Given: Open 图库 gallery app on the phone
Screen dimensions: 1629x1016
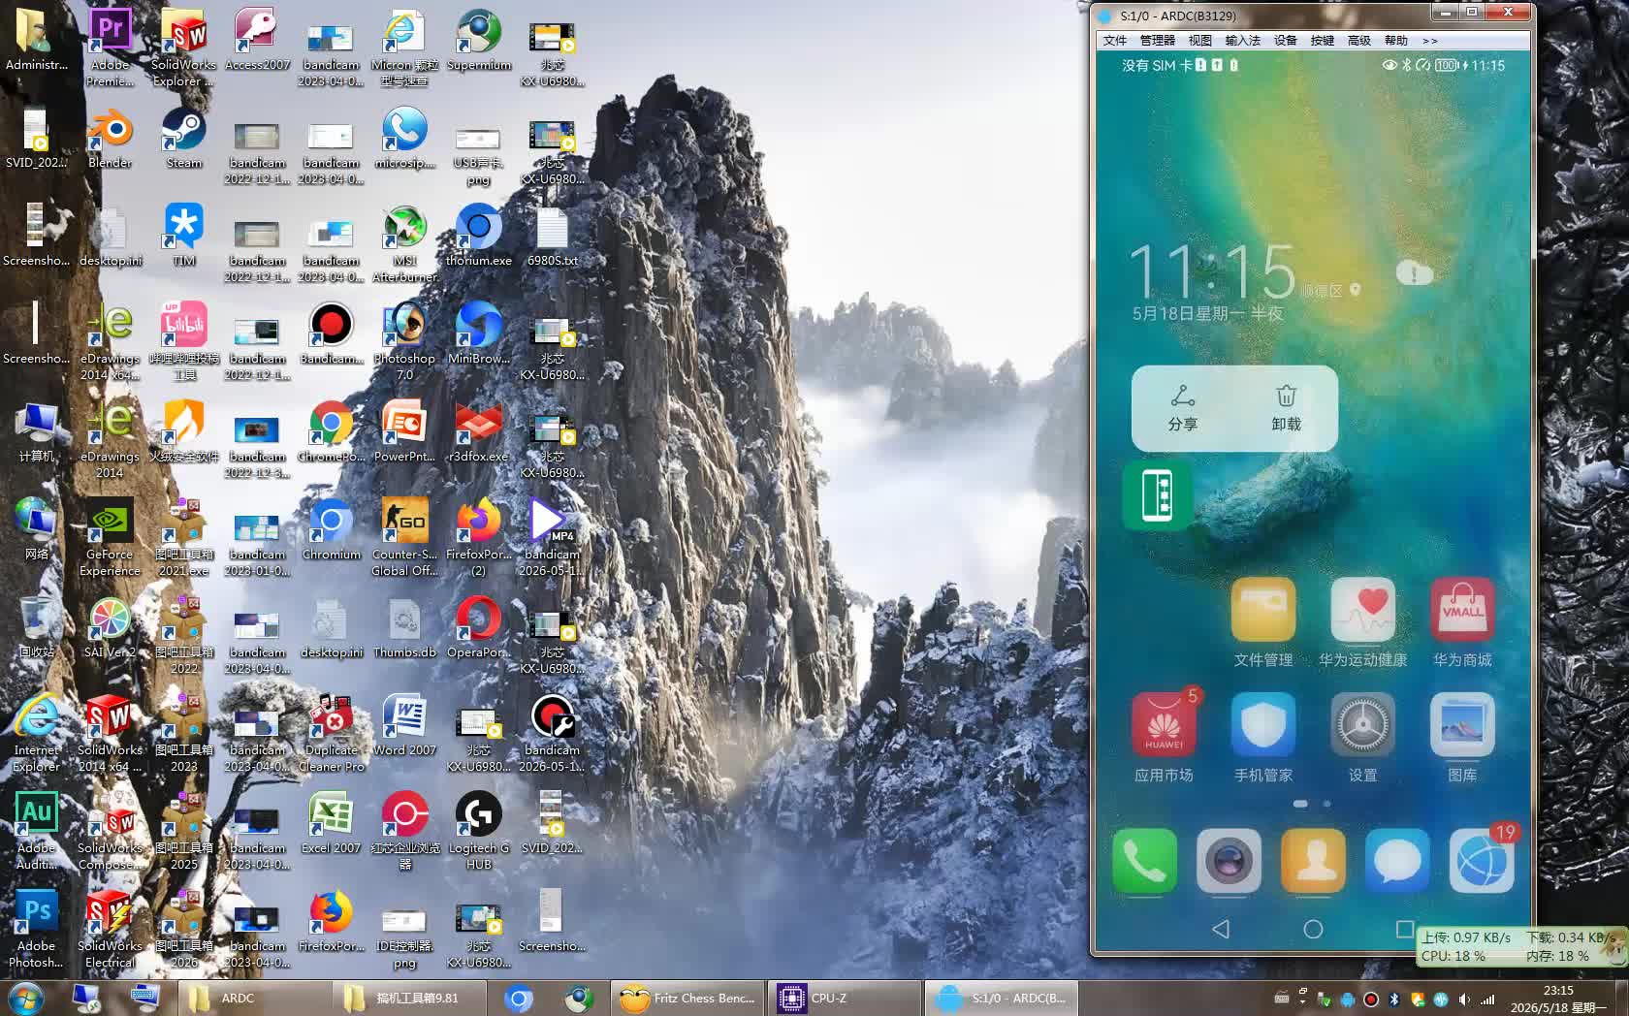Looking at the screenshot, I should (1462, 737).
